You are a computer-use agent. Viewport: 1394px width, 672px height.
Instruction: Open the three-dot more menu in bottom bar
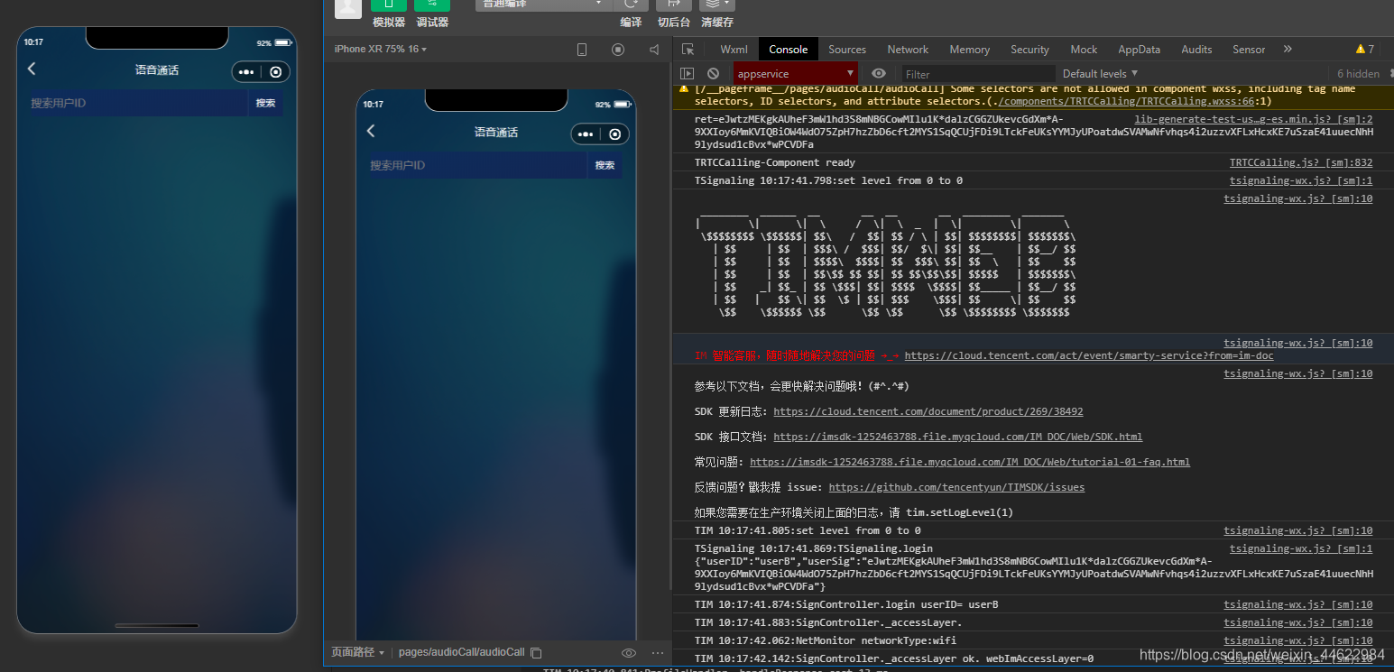658,653
